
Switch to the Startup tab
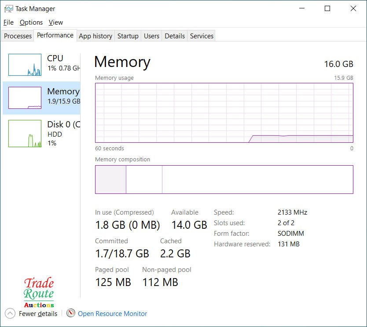coord(128,36)
